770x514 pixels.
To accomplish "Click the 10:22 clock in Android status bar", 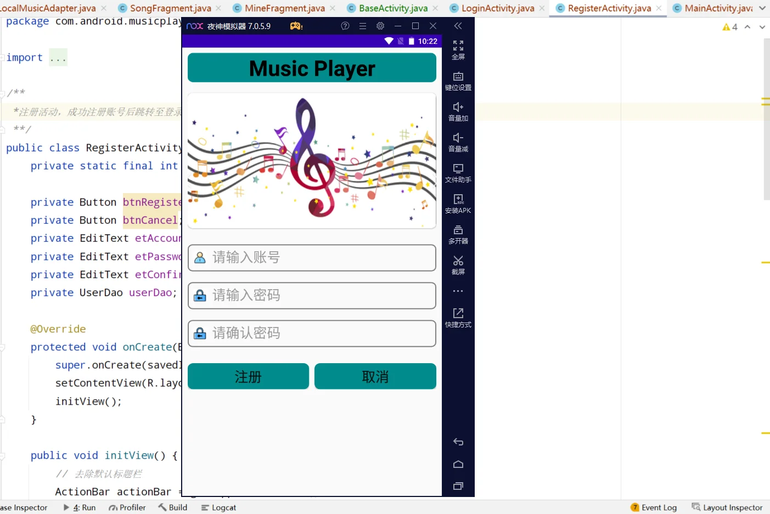I will pos(428,41).
